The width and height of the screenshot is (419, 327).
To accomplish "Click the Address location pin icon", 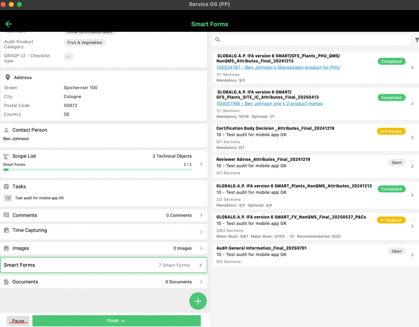I will click(7, 77).
